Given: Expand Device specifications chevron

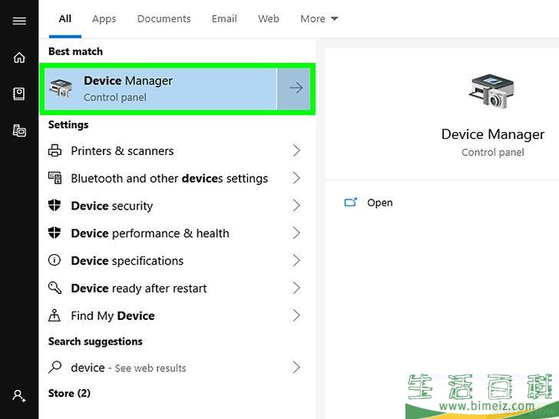Looking at the screenshot, I should click(296, 260).
